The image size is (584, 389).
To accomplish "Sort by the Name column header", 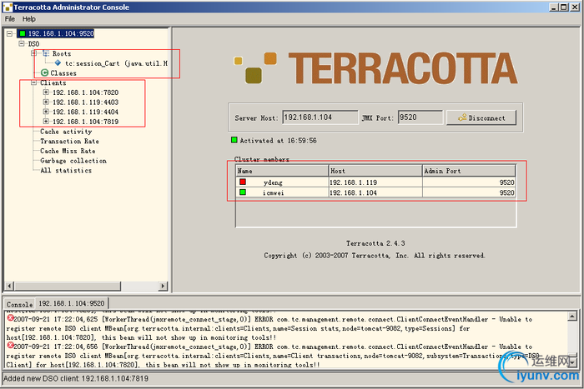I will 282,171.
